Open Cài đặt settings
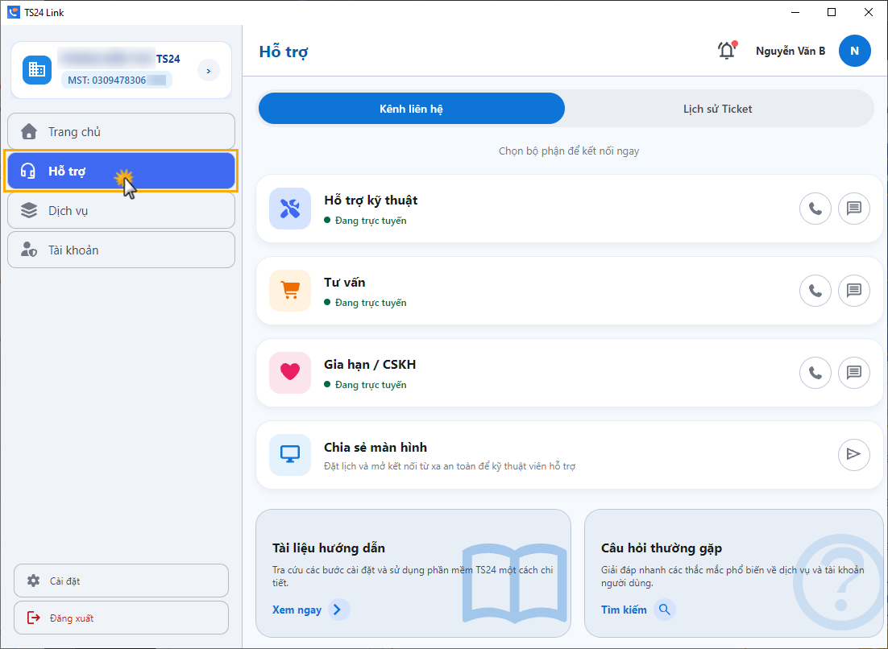 coord(121,581)
